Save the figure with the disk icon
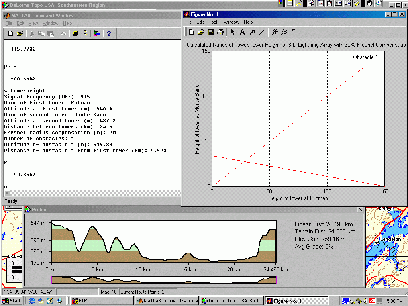The height and width of the screenshot is (306, 408). 211,32
